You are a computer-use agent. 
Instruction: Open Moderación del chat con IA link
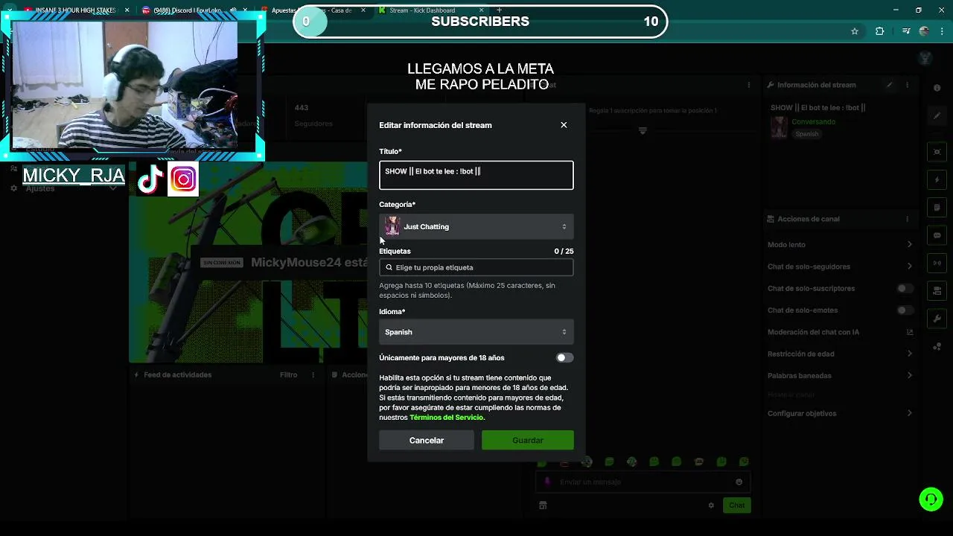point(840,332)
